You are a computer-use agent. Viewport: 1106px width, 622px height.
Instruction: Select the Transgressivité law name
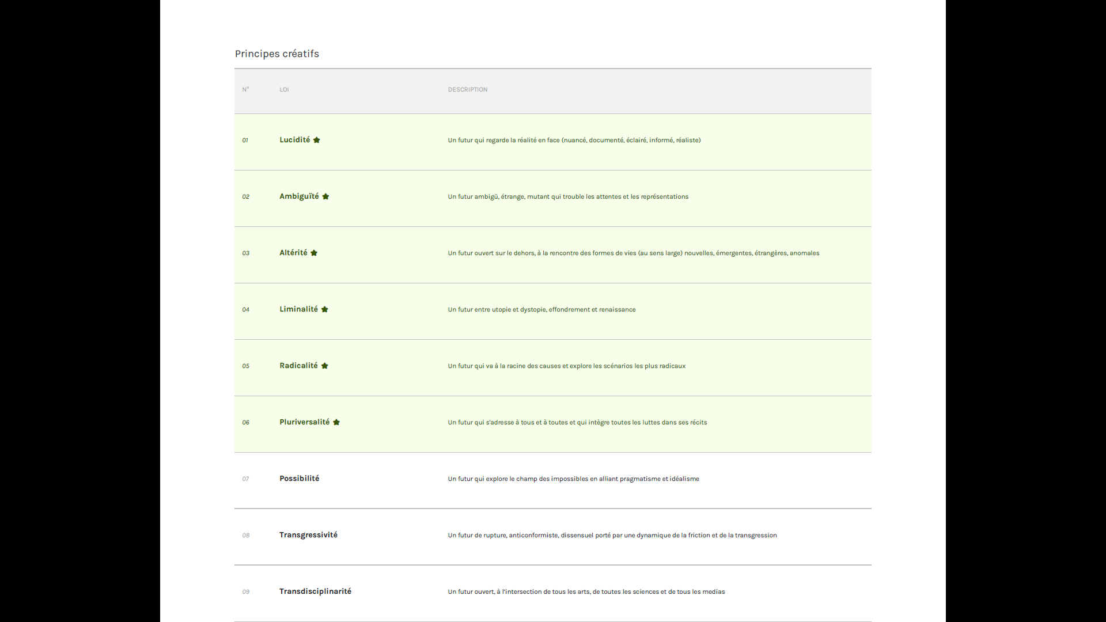[308, 535]
